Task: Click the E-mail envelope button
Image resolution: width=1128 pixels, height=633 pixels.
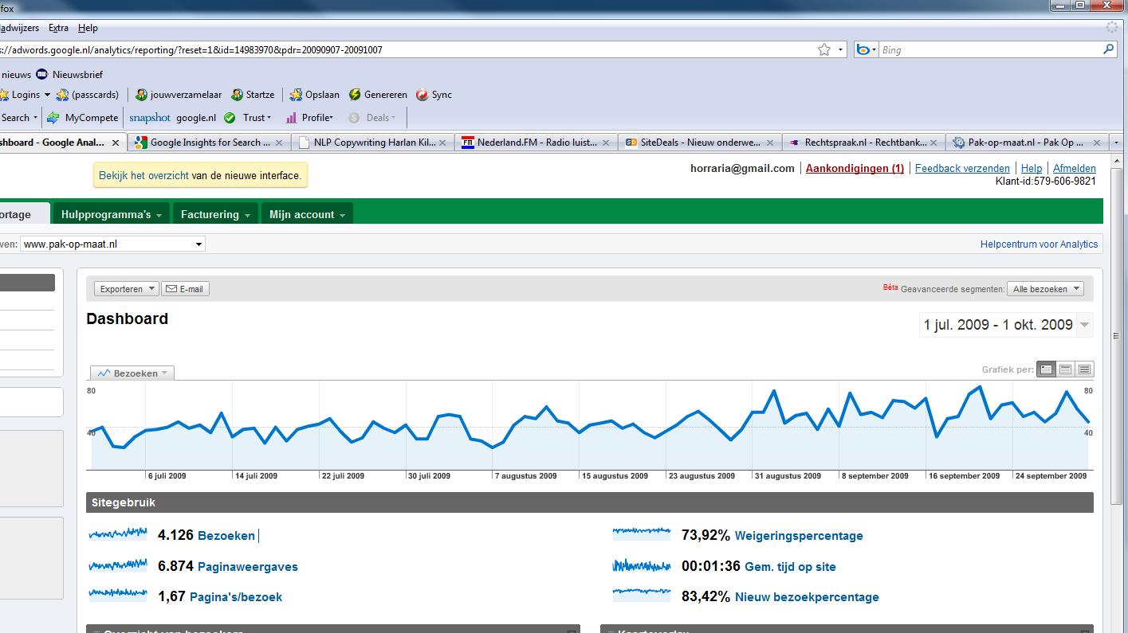Action: click(186, 289)
